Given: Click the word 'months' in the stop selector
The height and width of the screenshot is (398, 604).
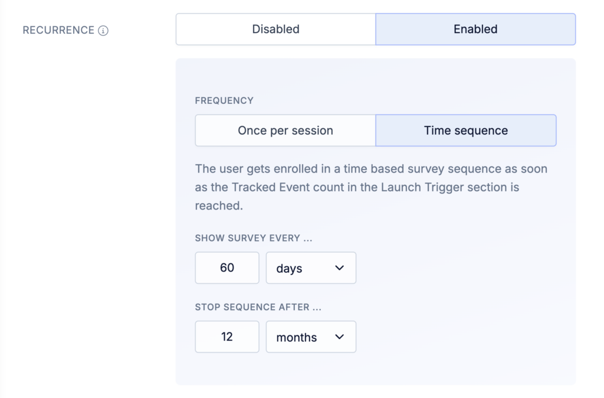Looking at the screenshot, I should tap(296, 338).
